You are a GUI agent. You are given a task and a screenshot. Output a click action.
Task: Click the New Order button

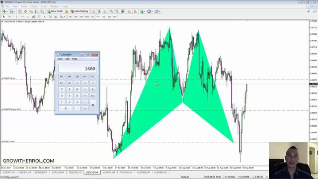55,11
